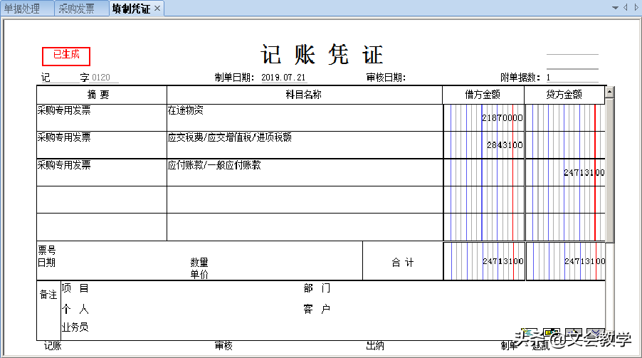Click the yellow icon in the bottom-right icon strip
This screenshot has width=642, height=358.
coord(552,332)
